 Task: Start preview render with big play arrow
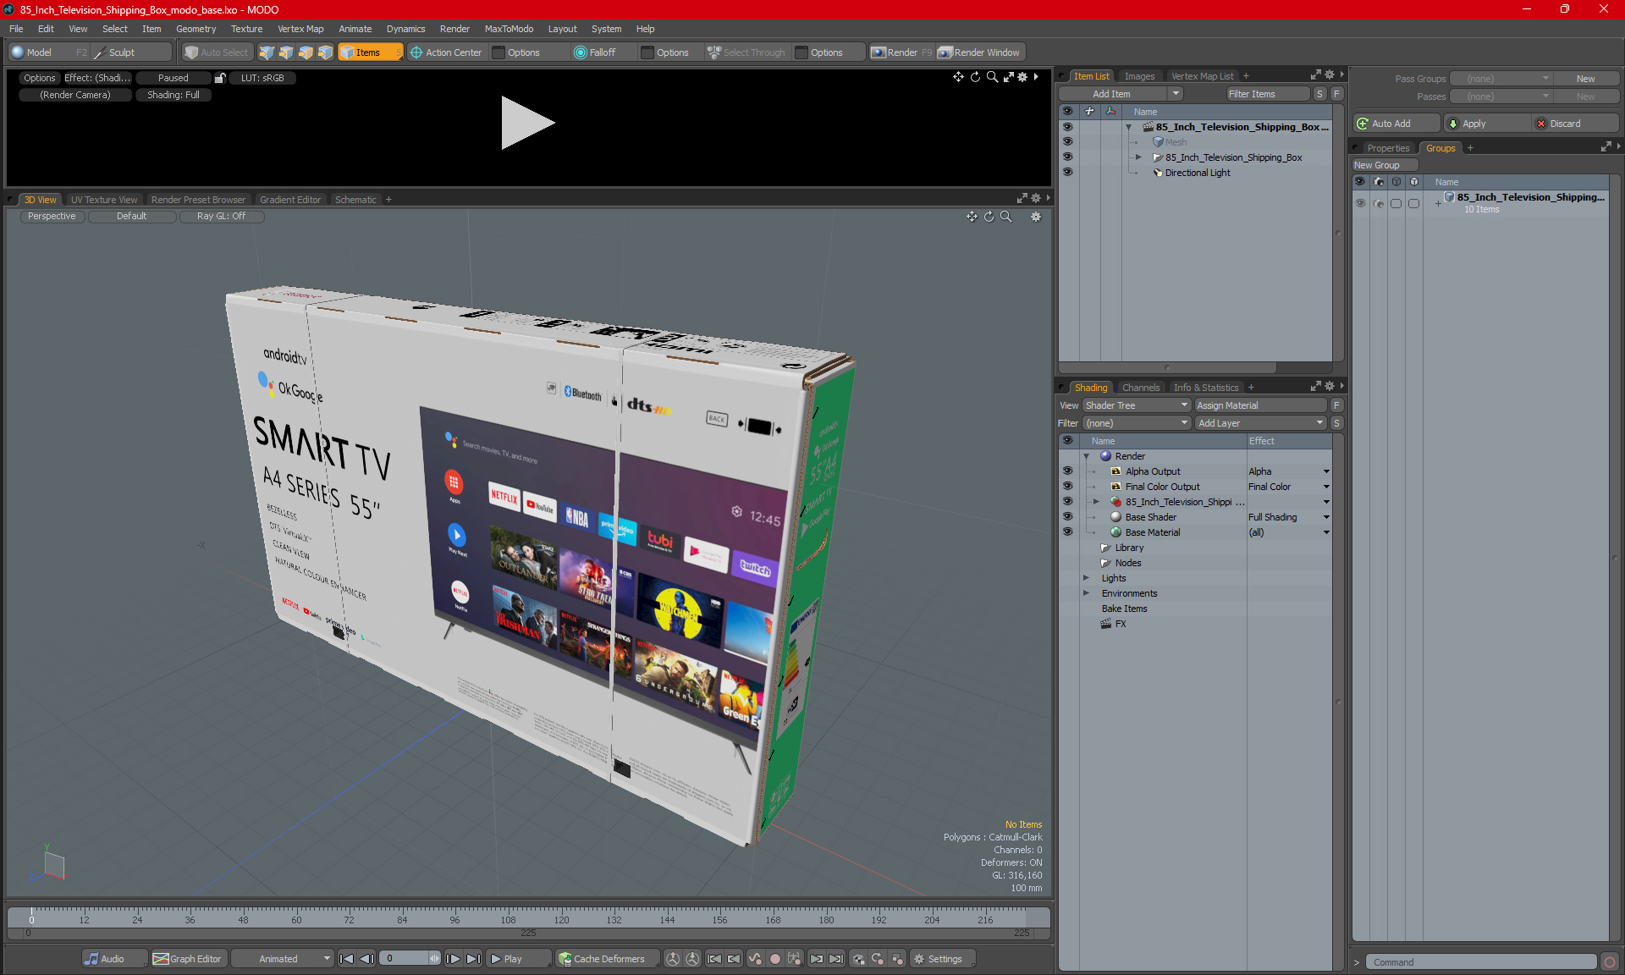(527, 123)
